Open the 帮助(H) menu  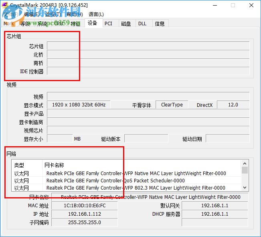[75, 14]
